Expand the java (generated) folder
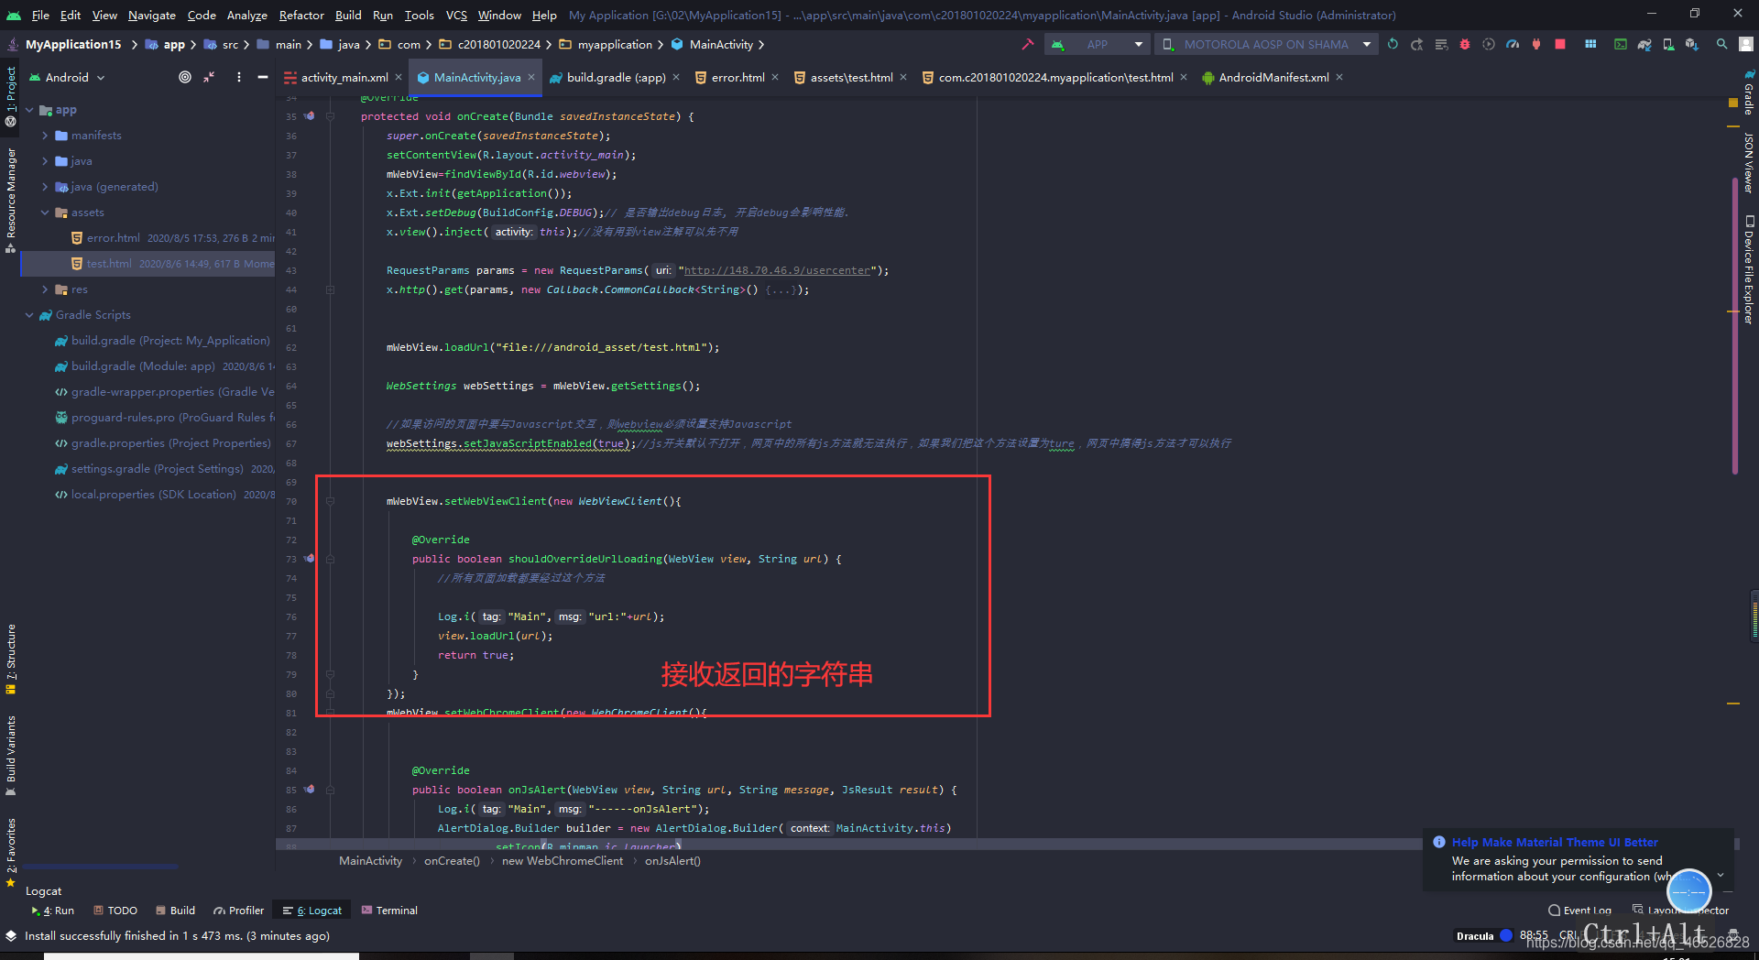This screenshot has height=960, width=1759. [x=45, y=187]
